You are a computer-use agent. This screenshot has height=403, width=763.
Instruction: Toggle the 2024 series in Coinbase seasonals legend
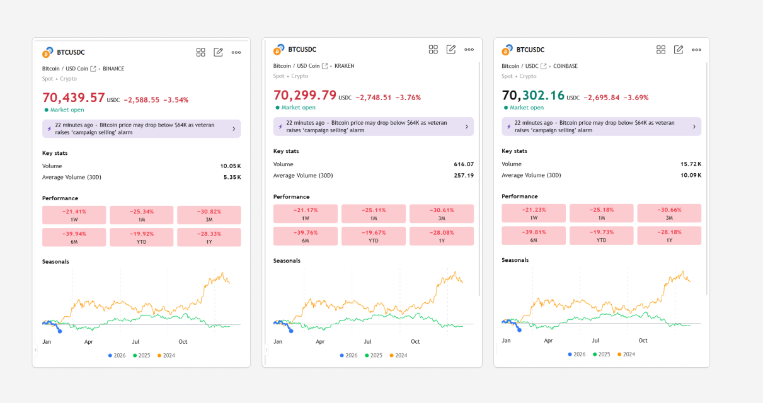(625, 354)
